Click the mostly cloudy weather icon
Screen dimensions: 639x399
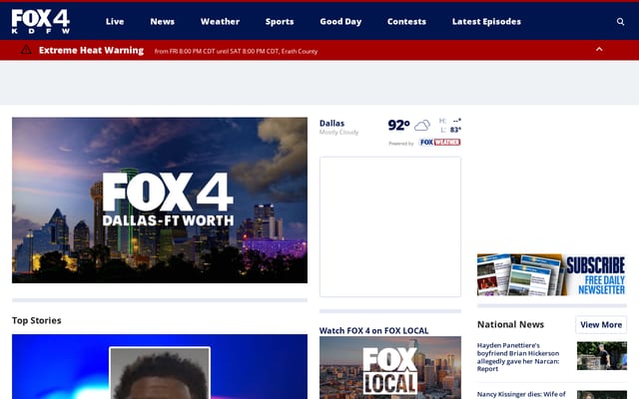point(422,126)
